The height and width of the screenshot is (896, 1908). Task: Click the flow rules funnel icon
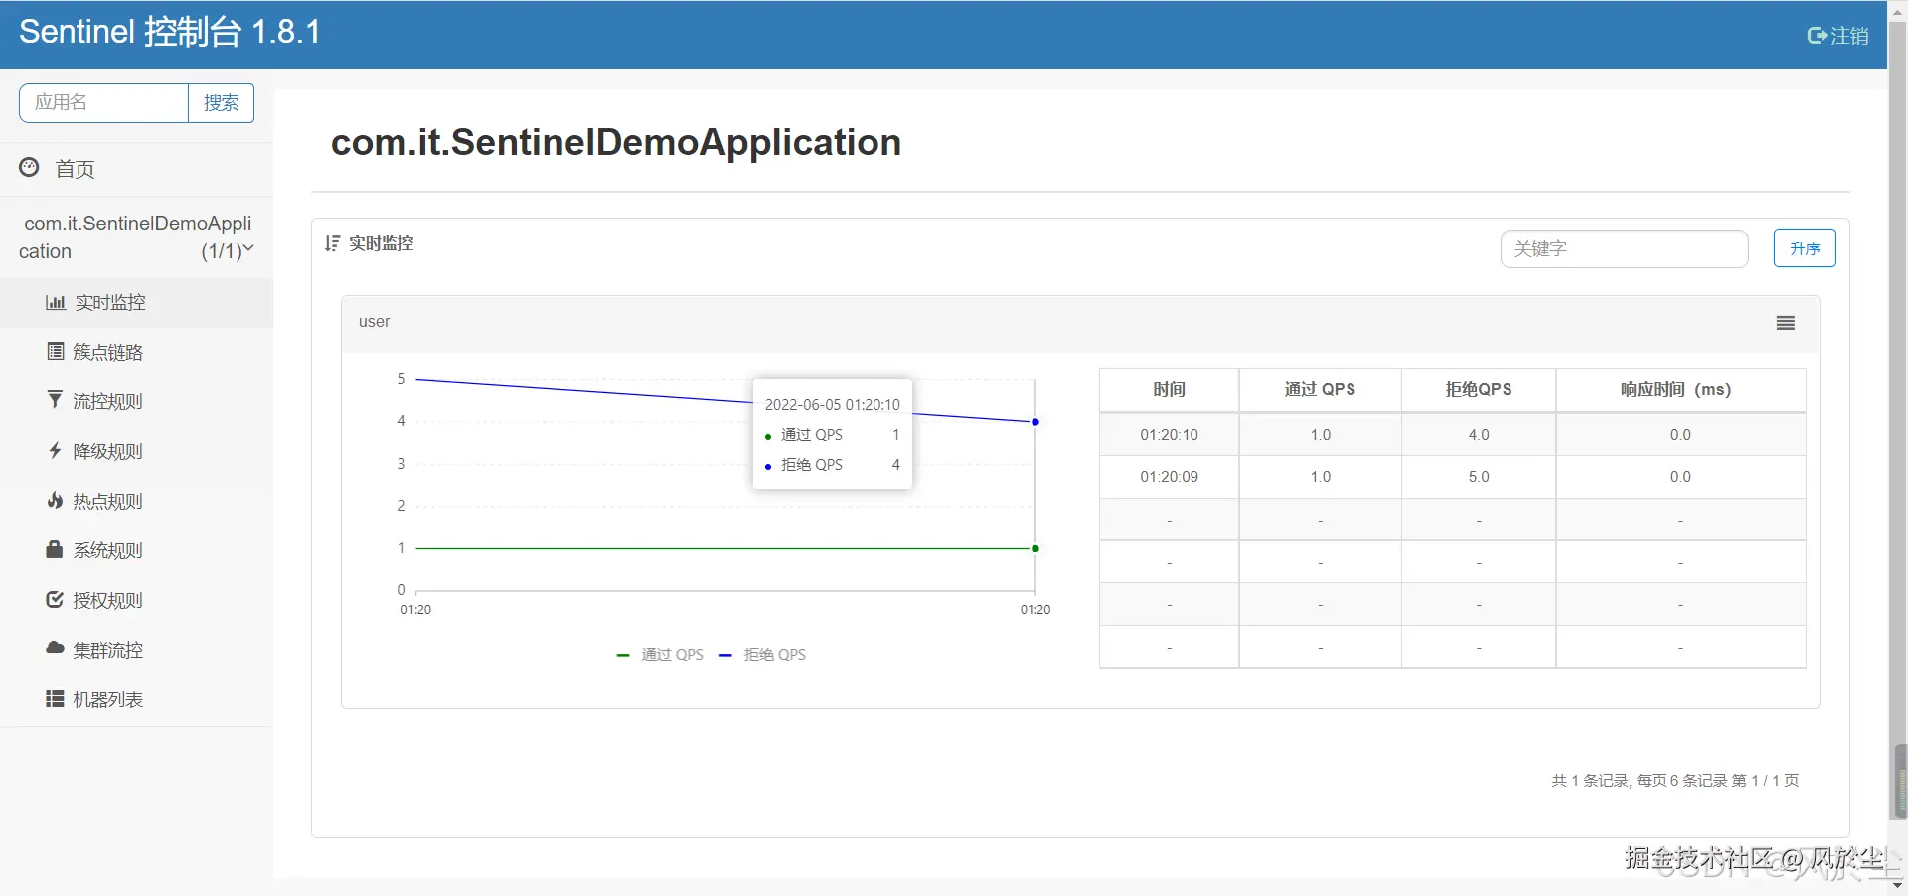(55, 400)
